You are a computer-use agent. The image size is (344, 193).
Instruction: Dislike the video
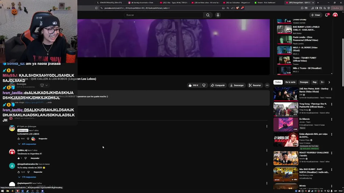click(x=204, y=85)
